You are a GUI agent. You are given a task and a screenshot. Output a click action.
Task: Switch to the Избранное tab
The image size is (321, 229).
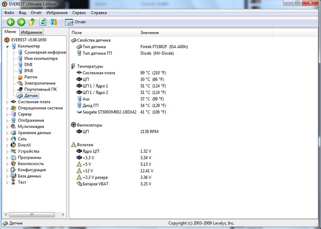coord(32,32)
